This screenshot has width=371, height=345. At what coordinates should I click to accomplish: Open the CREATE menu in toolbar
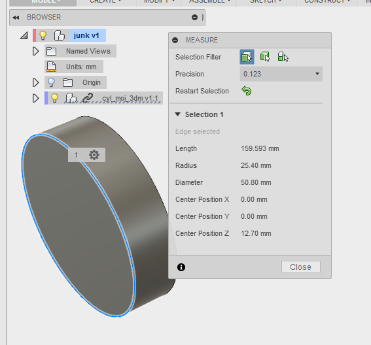click(x=105, y=1)
